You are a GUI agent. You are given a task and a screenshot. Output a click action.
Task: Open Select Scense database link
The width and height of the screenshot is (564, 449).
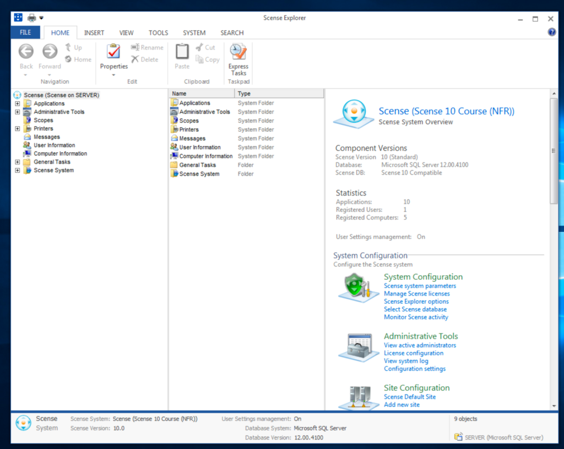pyautogui.click(x=415, y=309)
